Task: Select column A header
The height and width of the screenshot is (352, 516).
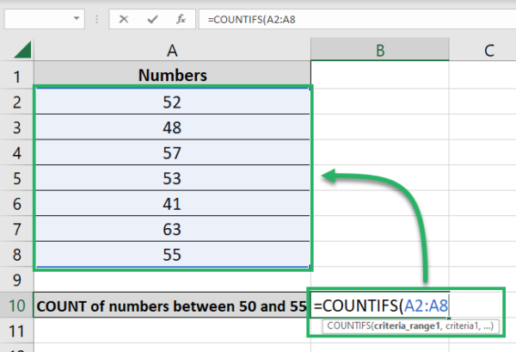Action: point(172,50)
